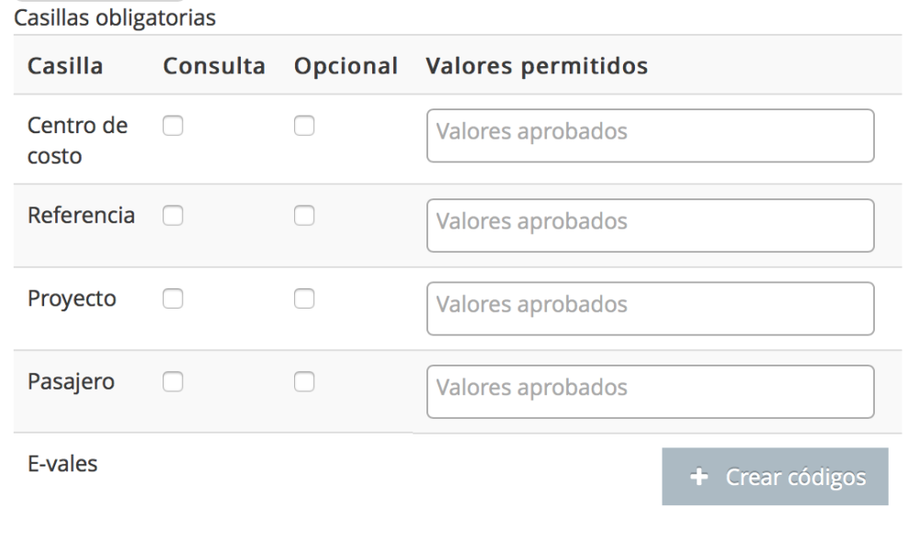Click the Referencia Valores aprobados input
Image resolution: width=919 pixels, height=541 pixels.
tap(650, 225)
